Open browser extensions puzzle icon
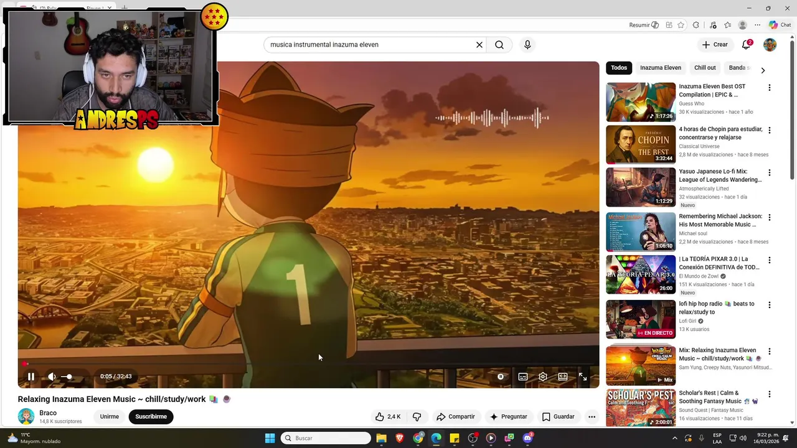Screen dimensions: 797x448 [x=696, y=25]
